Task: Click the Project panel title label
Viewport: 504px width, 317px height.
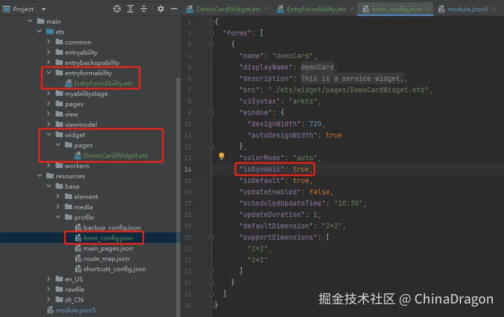Action: [x=23, y=9]
